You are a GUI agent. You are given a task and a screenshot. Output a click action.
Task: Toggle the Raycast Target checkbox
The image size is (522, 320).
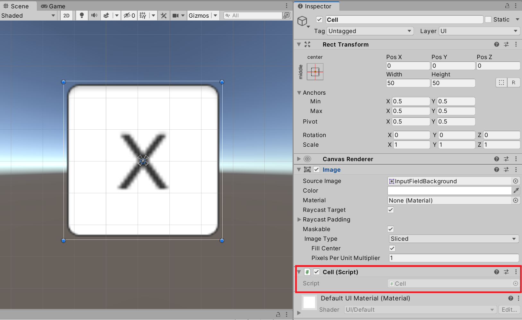click(x=390, y=210)
